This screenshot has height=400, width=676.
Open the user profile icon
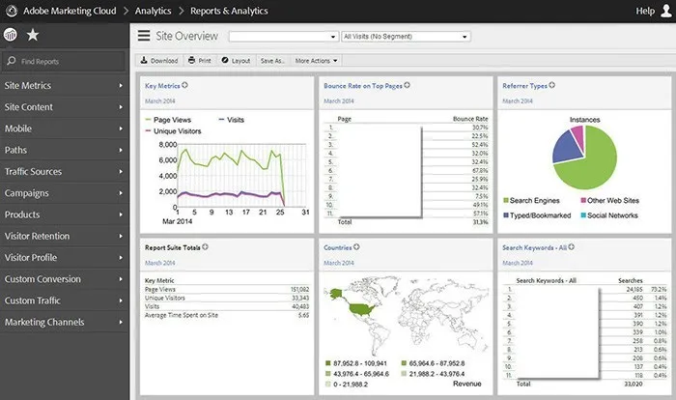pyautogui.click(x=664, y=11)
